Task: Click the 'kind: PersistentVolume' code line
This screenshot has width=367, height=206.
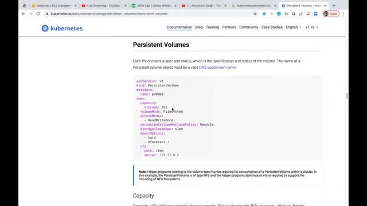Action: pyautogui.click(x=158, y=85)
